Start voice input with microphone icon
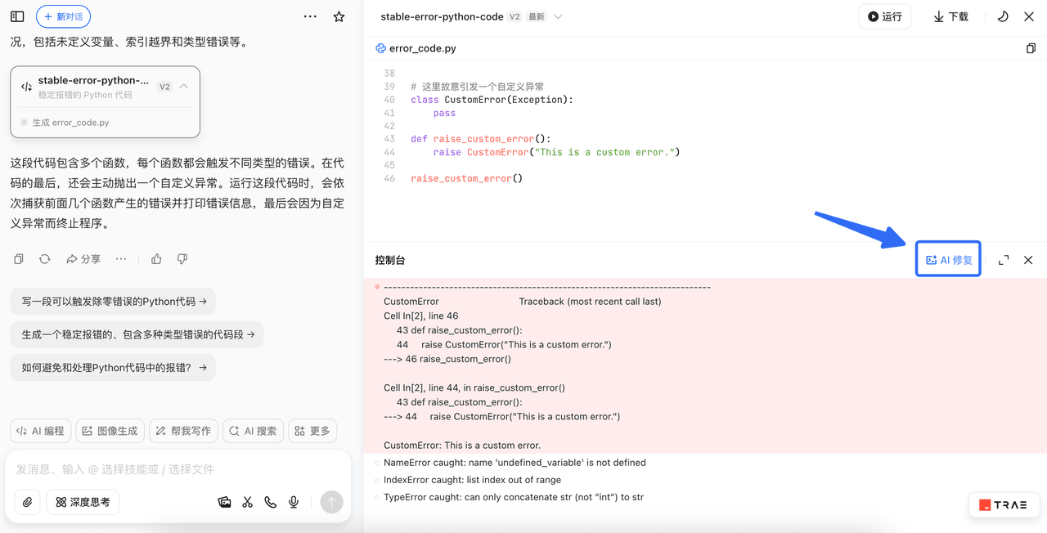The width and height of the screenshot is (1047, 533). coord(294,502)
